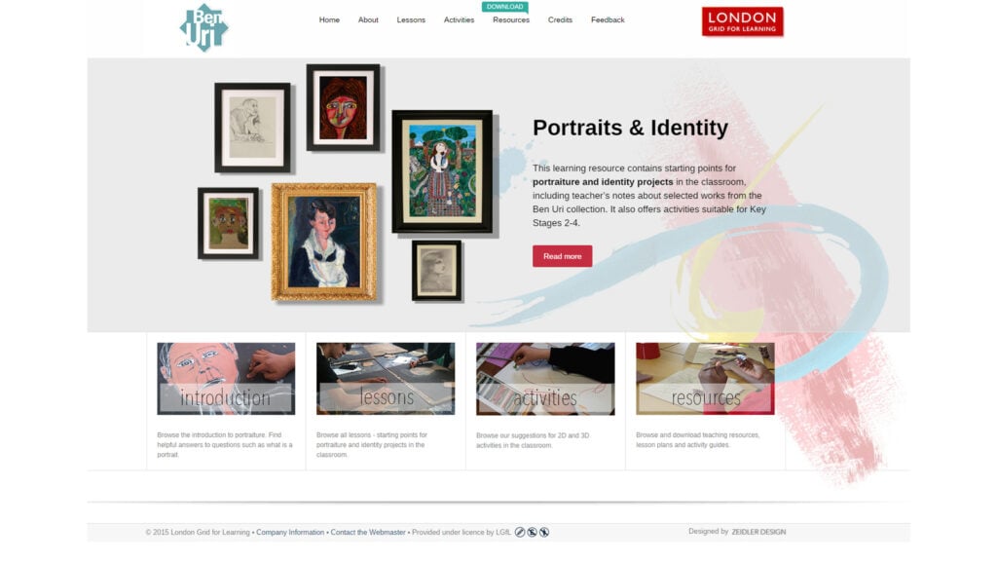Viewport: 997px width, 561px height.
Task: Click the first Creative Commons license icon
Action: [x=520, y=533]
